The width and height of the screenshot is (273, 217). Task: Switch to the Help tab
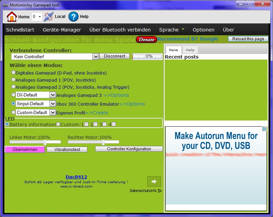pos(190,50)
